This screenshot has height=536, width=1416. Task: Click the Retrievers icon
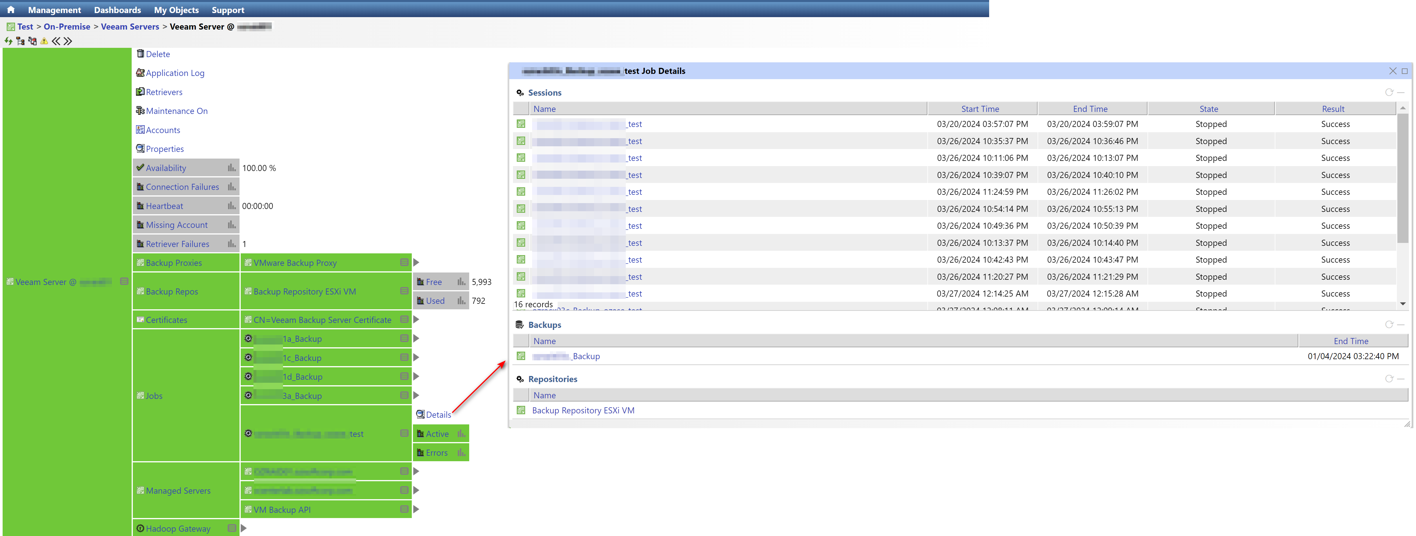140,91
